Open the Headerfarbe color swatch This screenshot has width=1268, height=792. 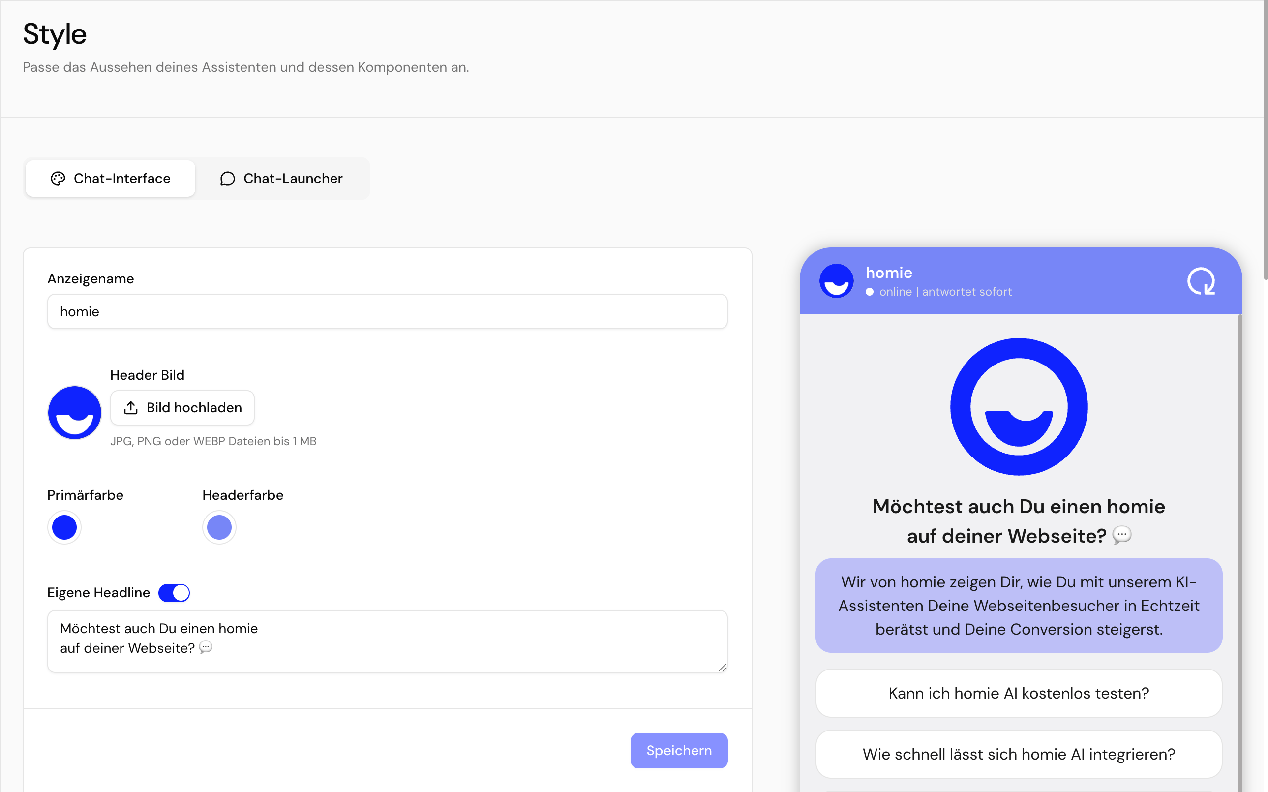tap(219, 527)
